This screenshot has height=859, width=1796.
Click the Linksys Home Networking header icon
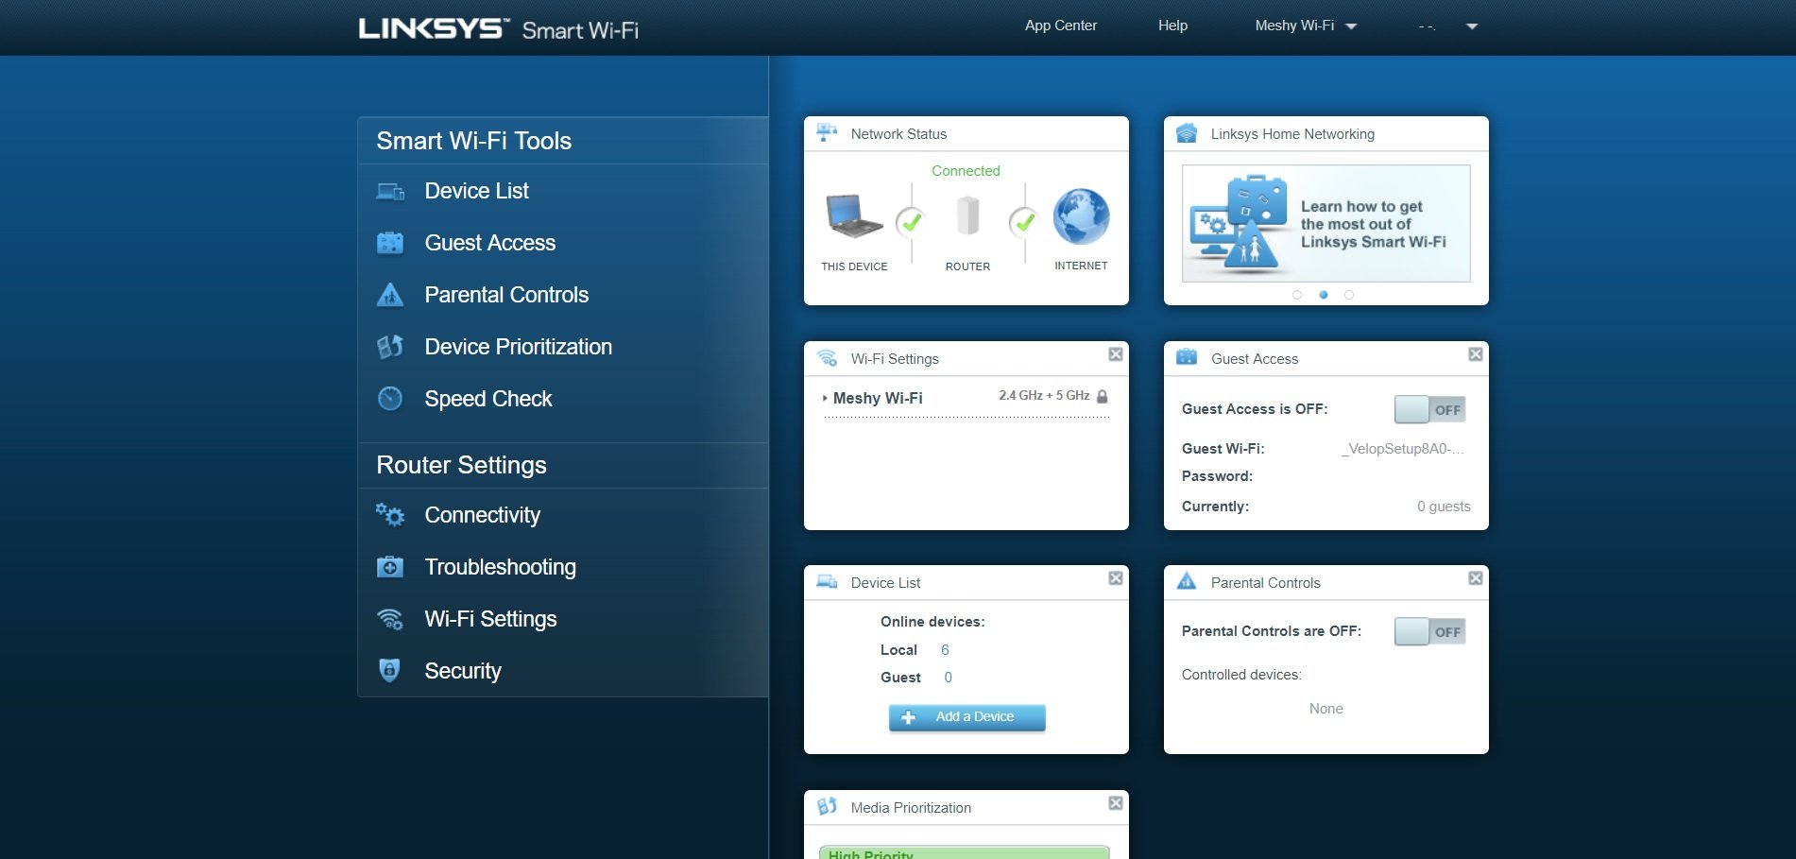[x=1187, y=133]
